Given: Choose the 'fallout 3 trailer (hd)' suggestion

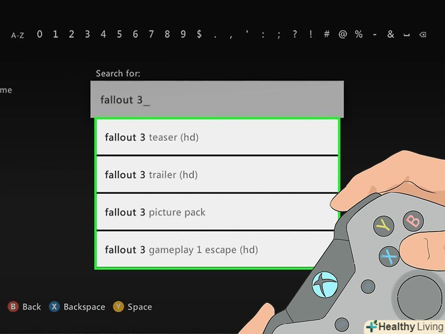Looking at the screenshot, I should click(x=217, y=175).
